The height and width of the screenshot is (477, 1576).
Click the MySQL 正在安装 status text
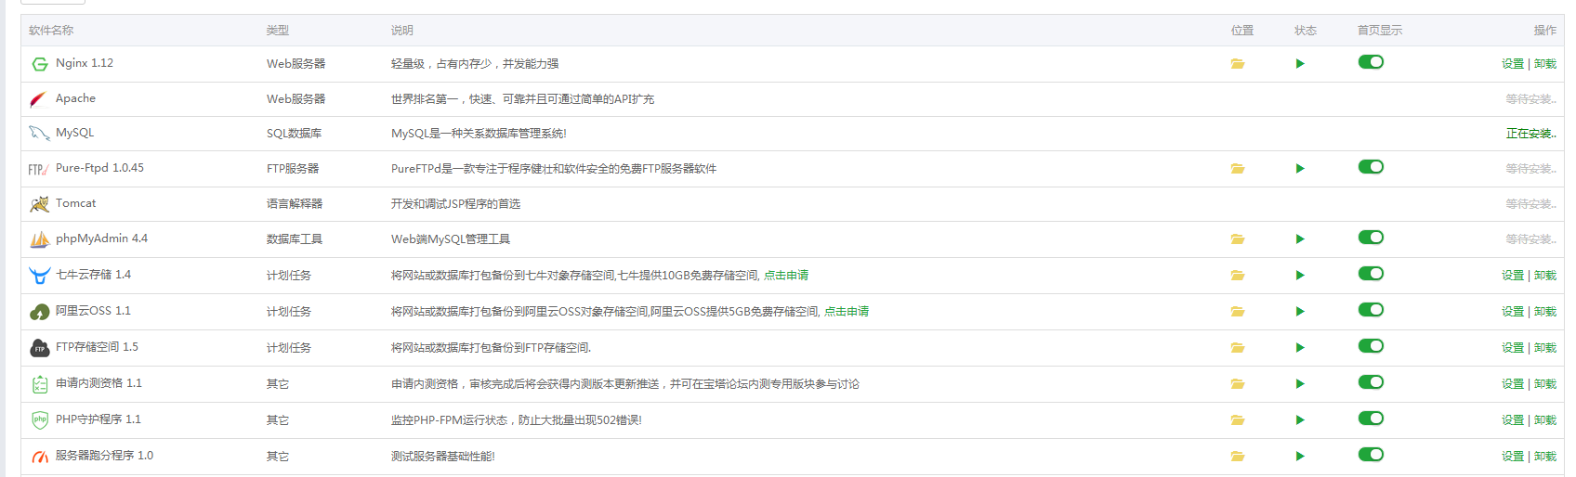[x=1531, y=134]
